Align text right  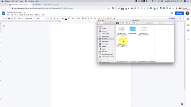click(89, 18)
